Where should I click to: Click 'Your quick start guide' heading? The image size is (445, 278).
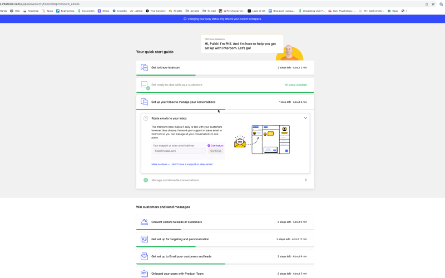pos(155,52)
